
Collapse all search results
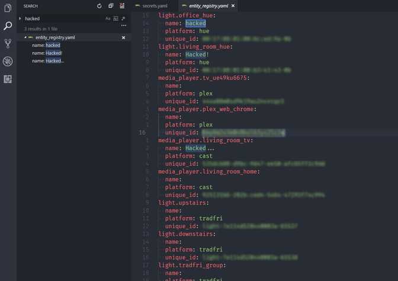111,6
